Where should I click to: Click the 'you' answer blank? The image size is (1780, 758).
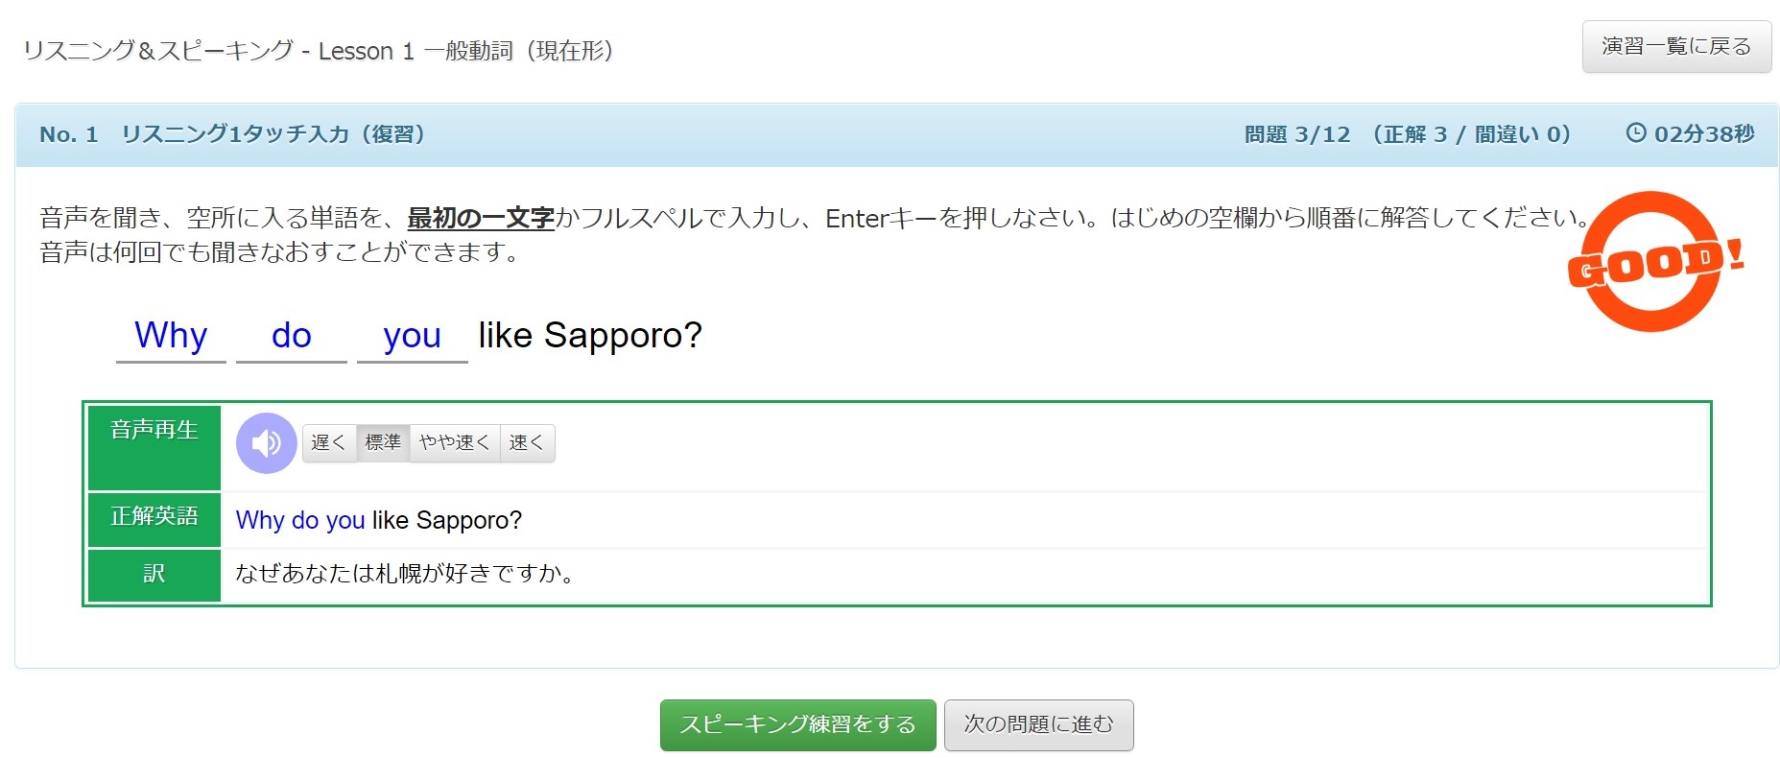[x=412, y=337]
